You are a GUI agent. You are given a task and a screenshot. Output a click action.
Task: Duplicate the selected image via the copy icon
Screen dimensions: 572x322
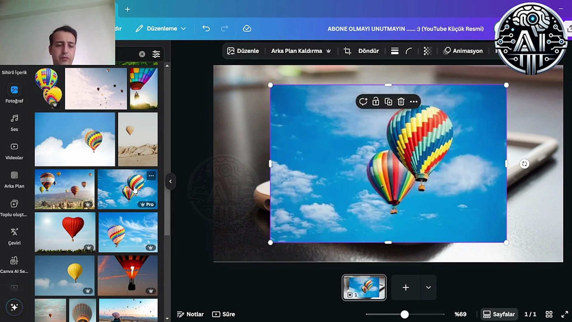pyautogui.click(x=388, y=102)
